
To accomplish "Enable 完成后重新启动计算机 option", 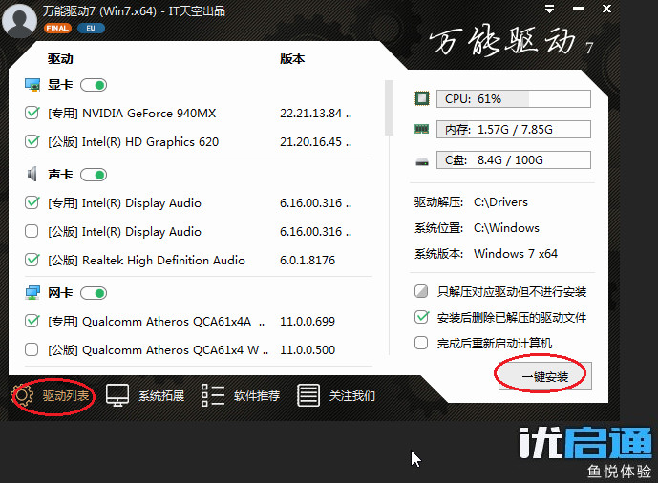I will pyautogui.click(x=421, y=343).
